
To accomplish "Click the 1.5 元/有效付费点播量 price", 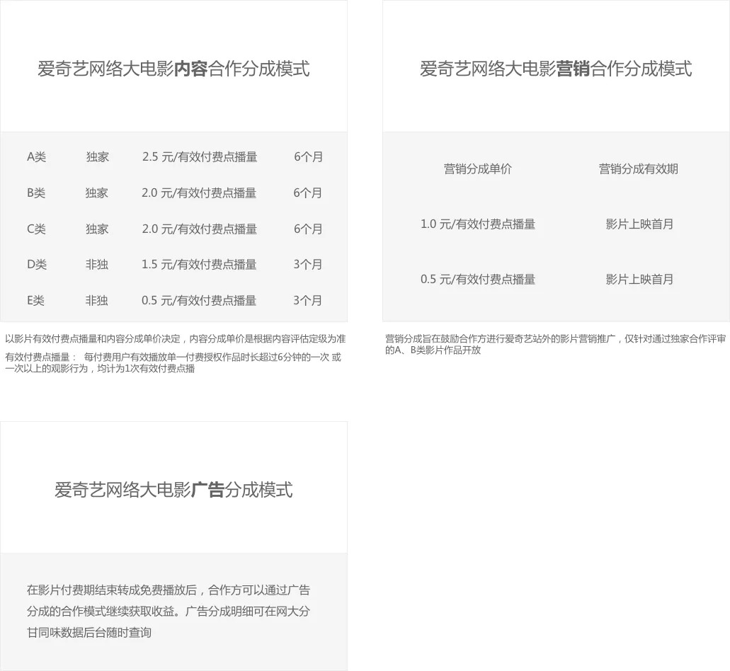I will tap(199, 264).
